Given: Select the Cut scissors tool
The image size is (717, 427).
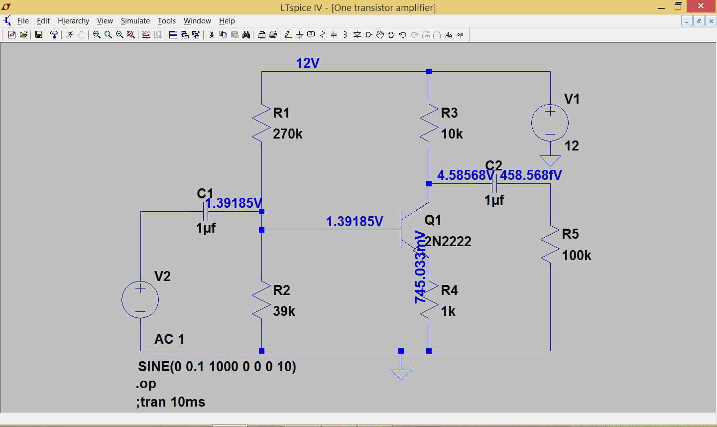Looking at the screenshot, I should [x=212, y=35].
